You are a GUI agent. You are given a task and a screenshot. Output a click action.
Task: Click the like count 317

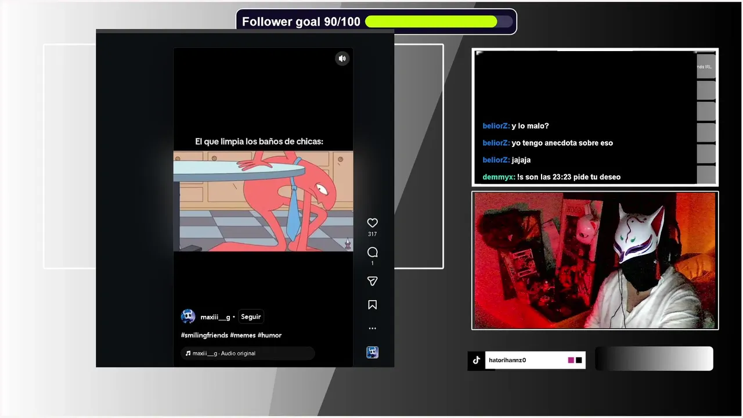point(373,234)
